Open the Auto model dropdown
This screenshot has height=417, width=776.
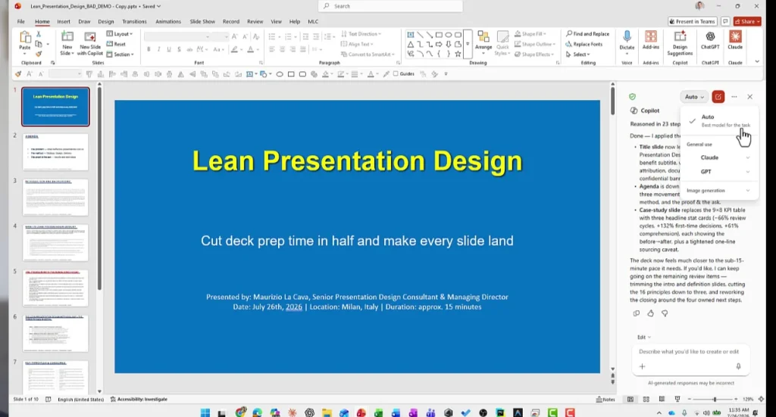(x=694, y=97)
